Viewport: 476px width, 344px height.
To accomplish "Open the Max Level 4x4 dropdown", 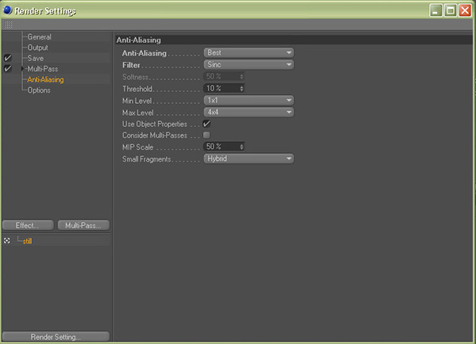I will pyautogui.click(x=248, y=113).
